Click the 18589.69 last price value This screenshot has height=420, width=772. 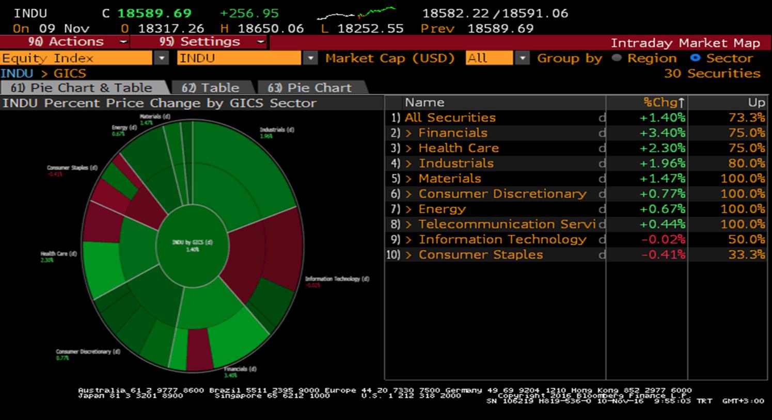[x=154, y=13]
